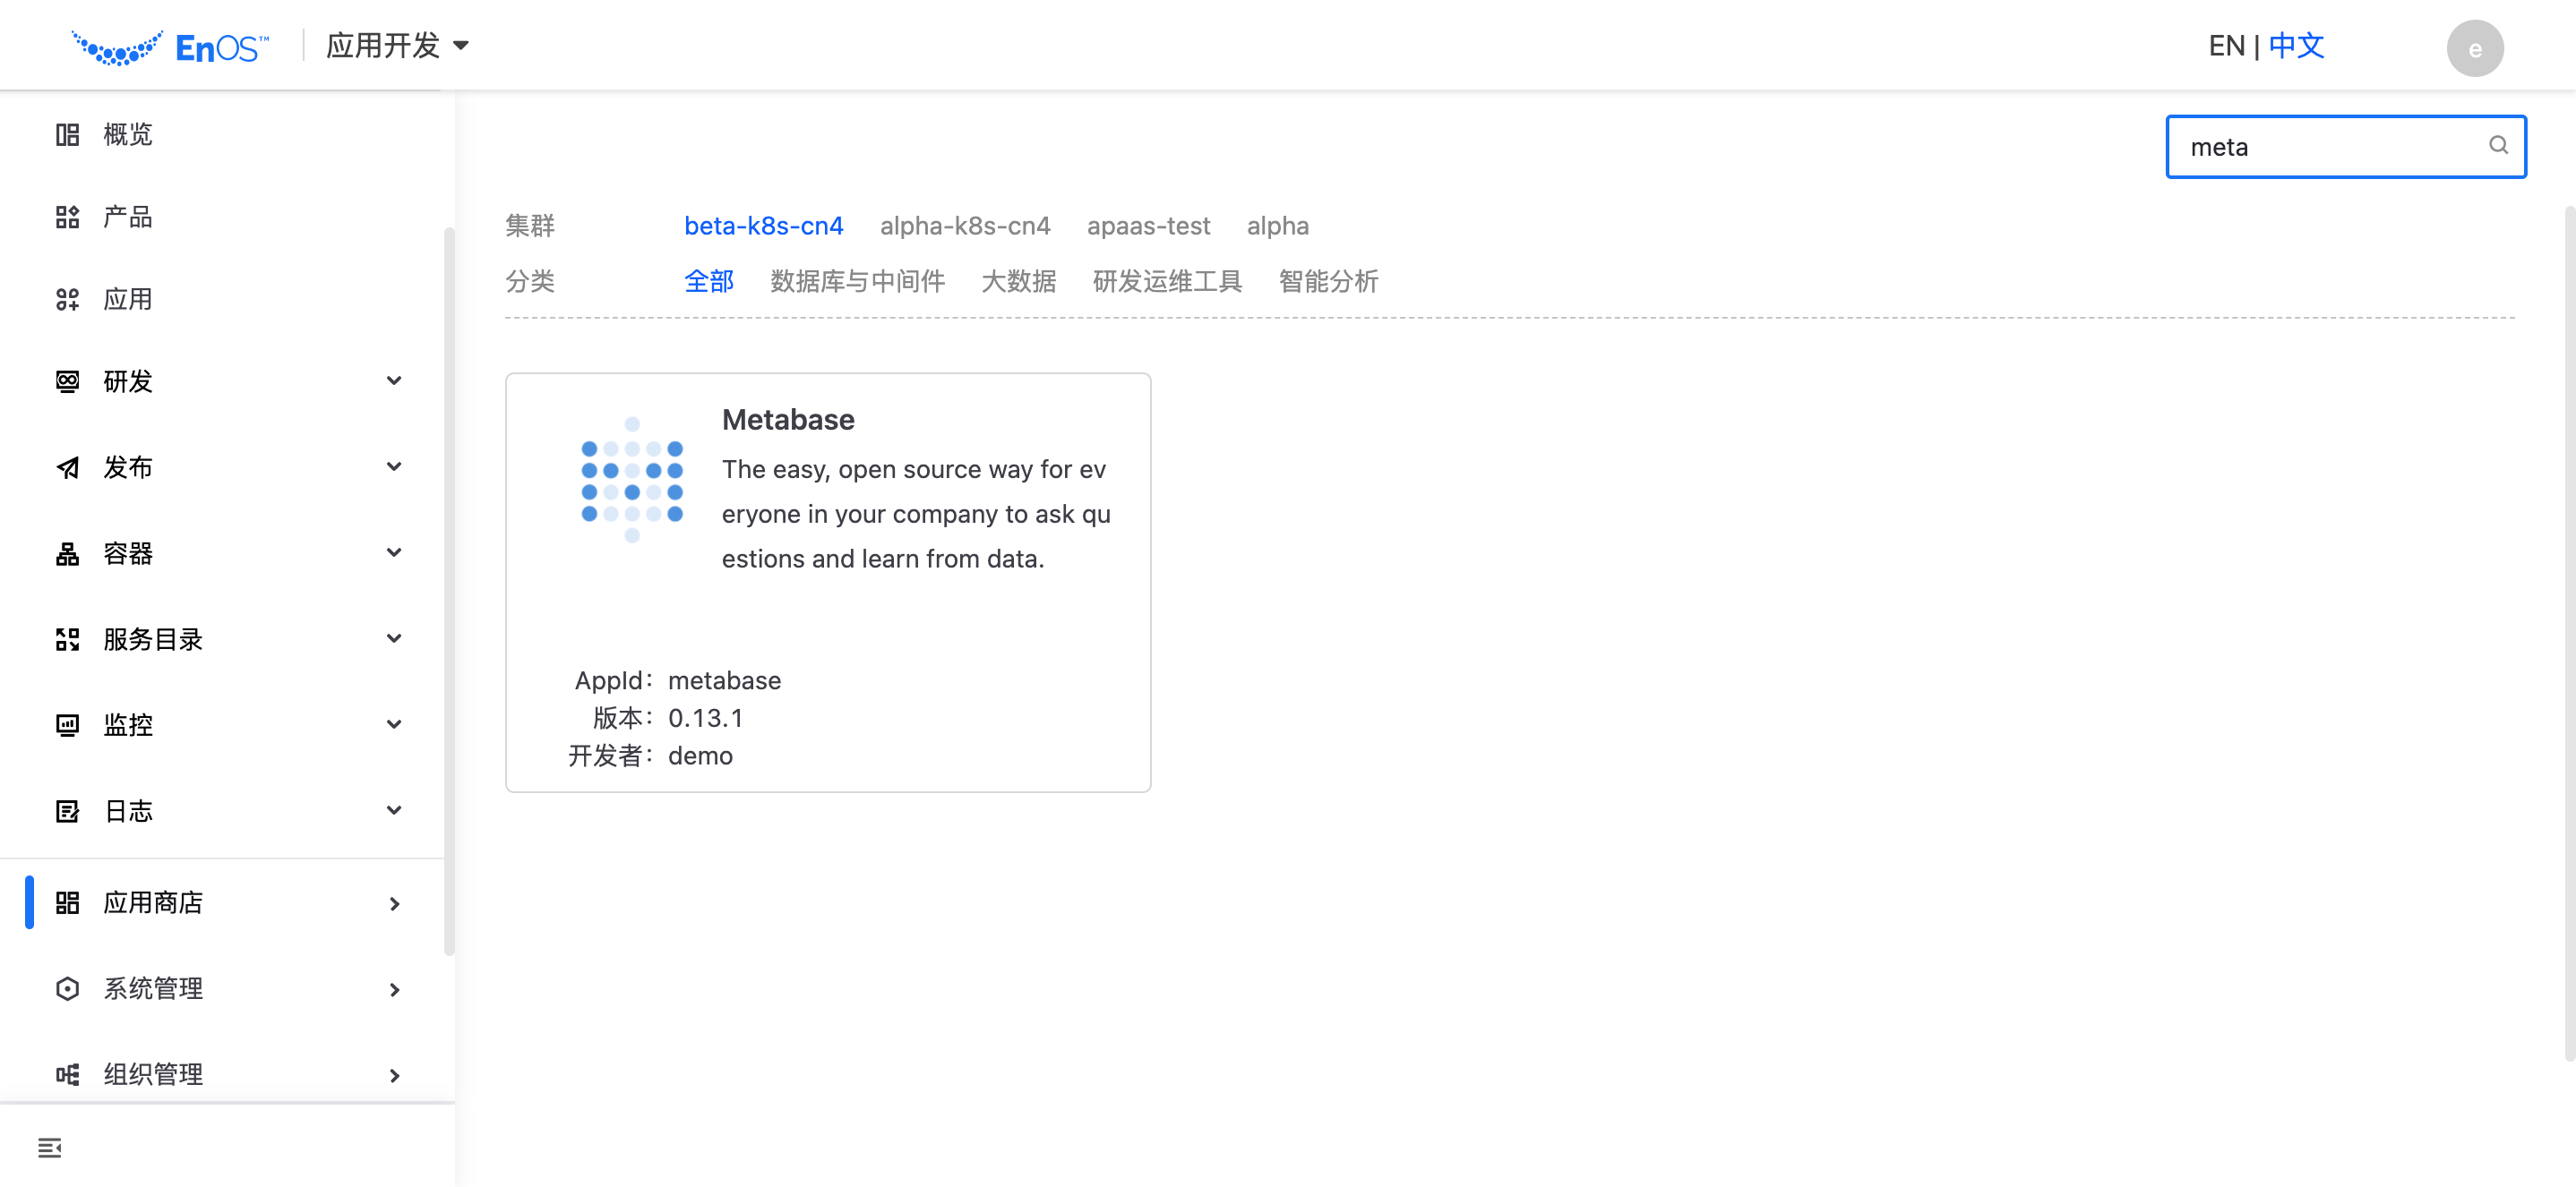Expand the 容器 menu chevron
Viewport: 2576px width, 1187px height.
coord(394,552)
